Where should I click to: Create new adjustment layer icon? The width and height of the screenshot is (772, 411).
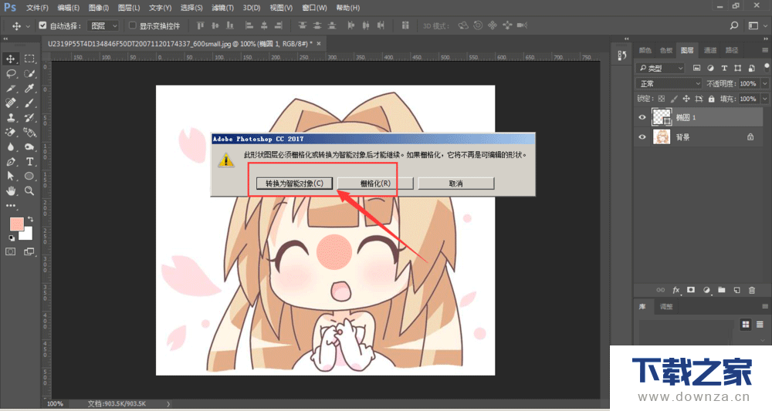click(x=706, y=290)
